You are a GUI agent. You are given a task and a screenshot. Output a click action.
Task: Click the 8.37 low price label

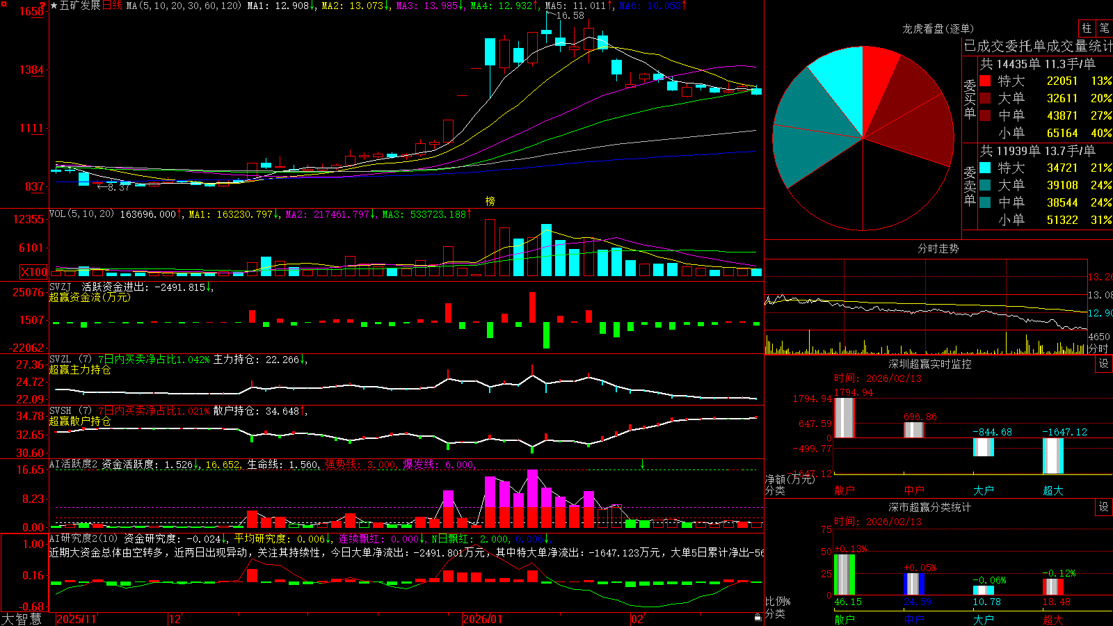tap(118, 187)
